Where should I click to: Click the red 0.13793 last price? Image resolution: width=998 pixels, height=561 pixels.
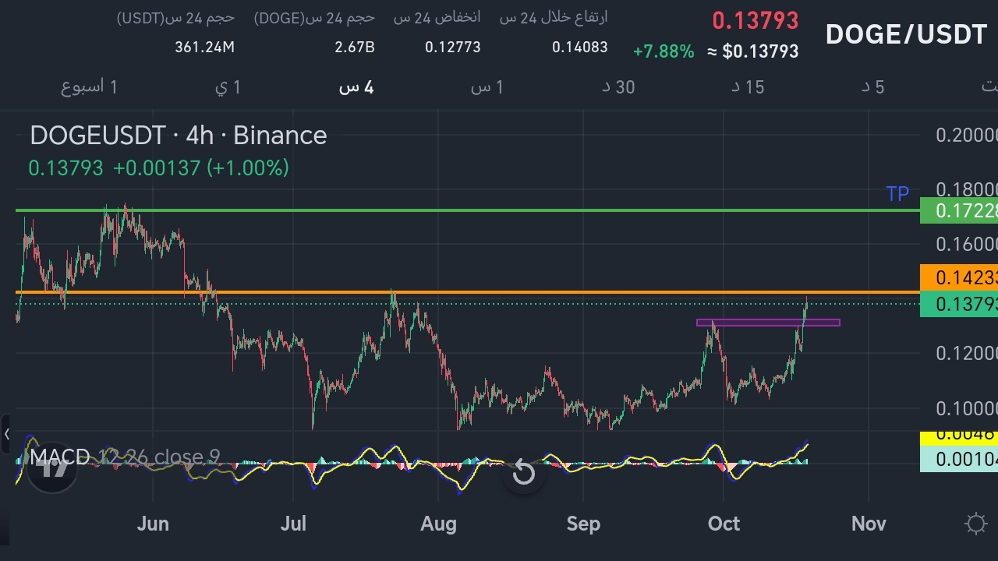tap(756, 20)
